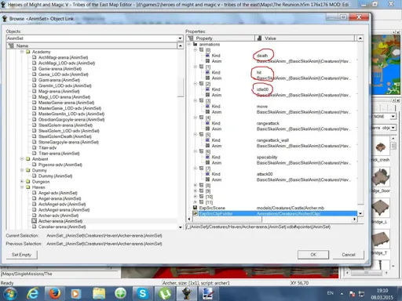Screen dimensions: 402x301
Task: Select bridge door thumbnail in editor palette
Action: point(381,178)
